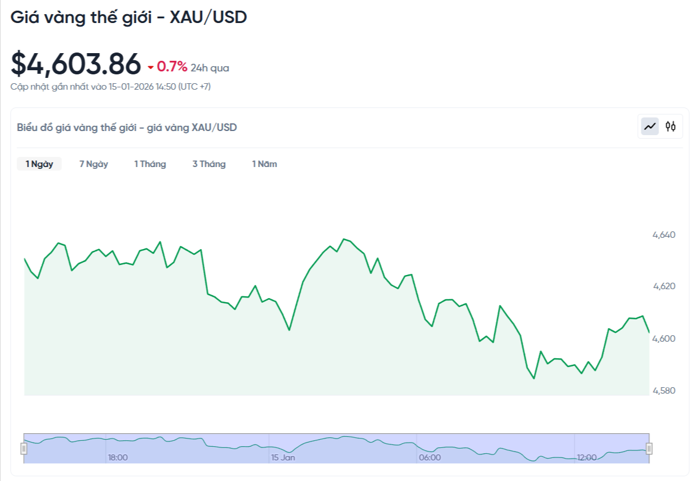
Task: Click the red price-down arrow indicator
Action: coord(151,67)
